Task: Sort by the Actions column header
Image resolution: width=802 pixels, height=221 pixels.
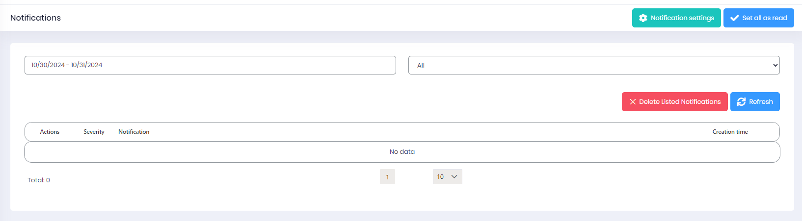Action: coord(50,132)
